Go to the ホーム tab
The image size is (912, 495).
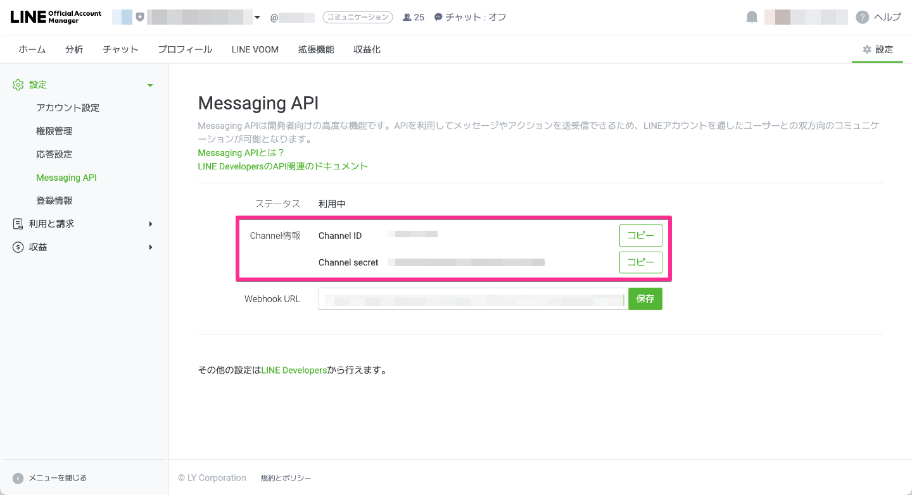32,49
